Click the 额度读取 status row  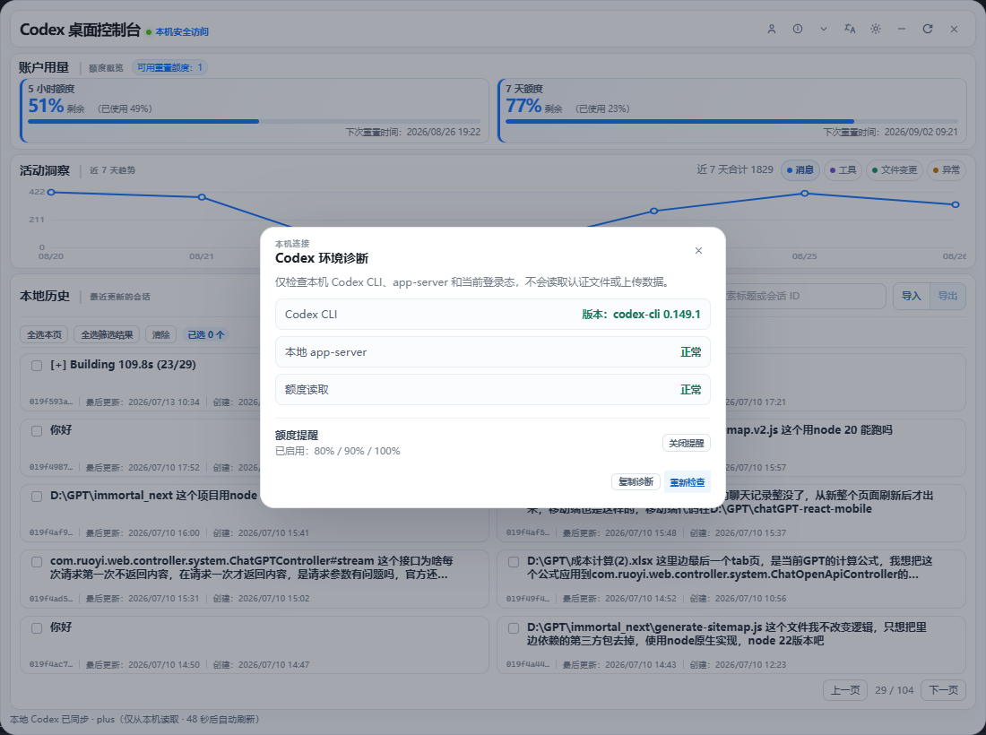(493, 390)
